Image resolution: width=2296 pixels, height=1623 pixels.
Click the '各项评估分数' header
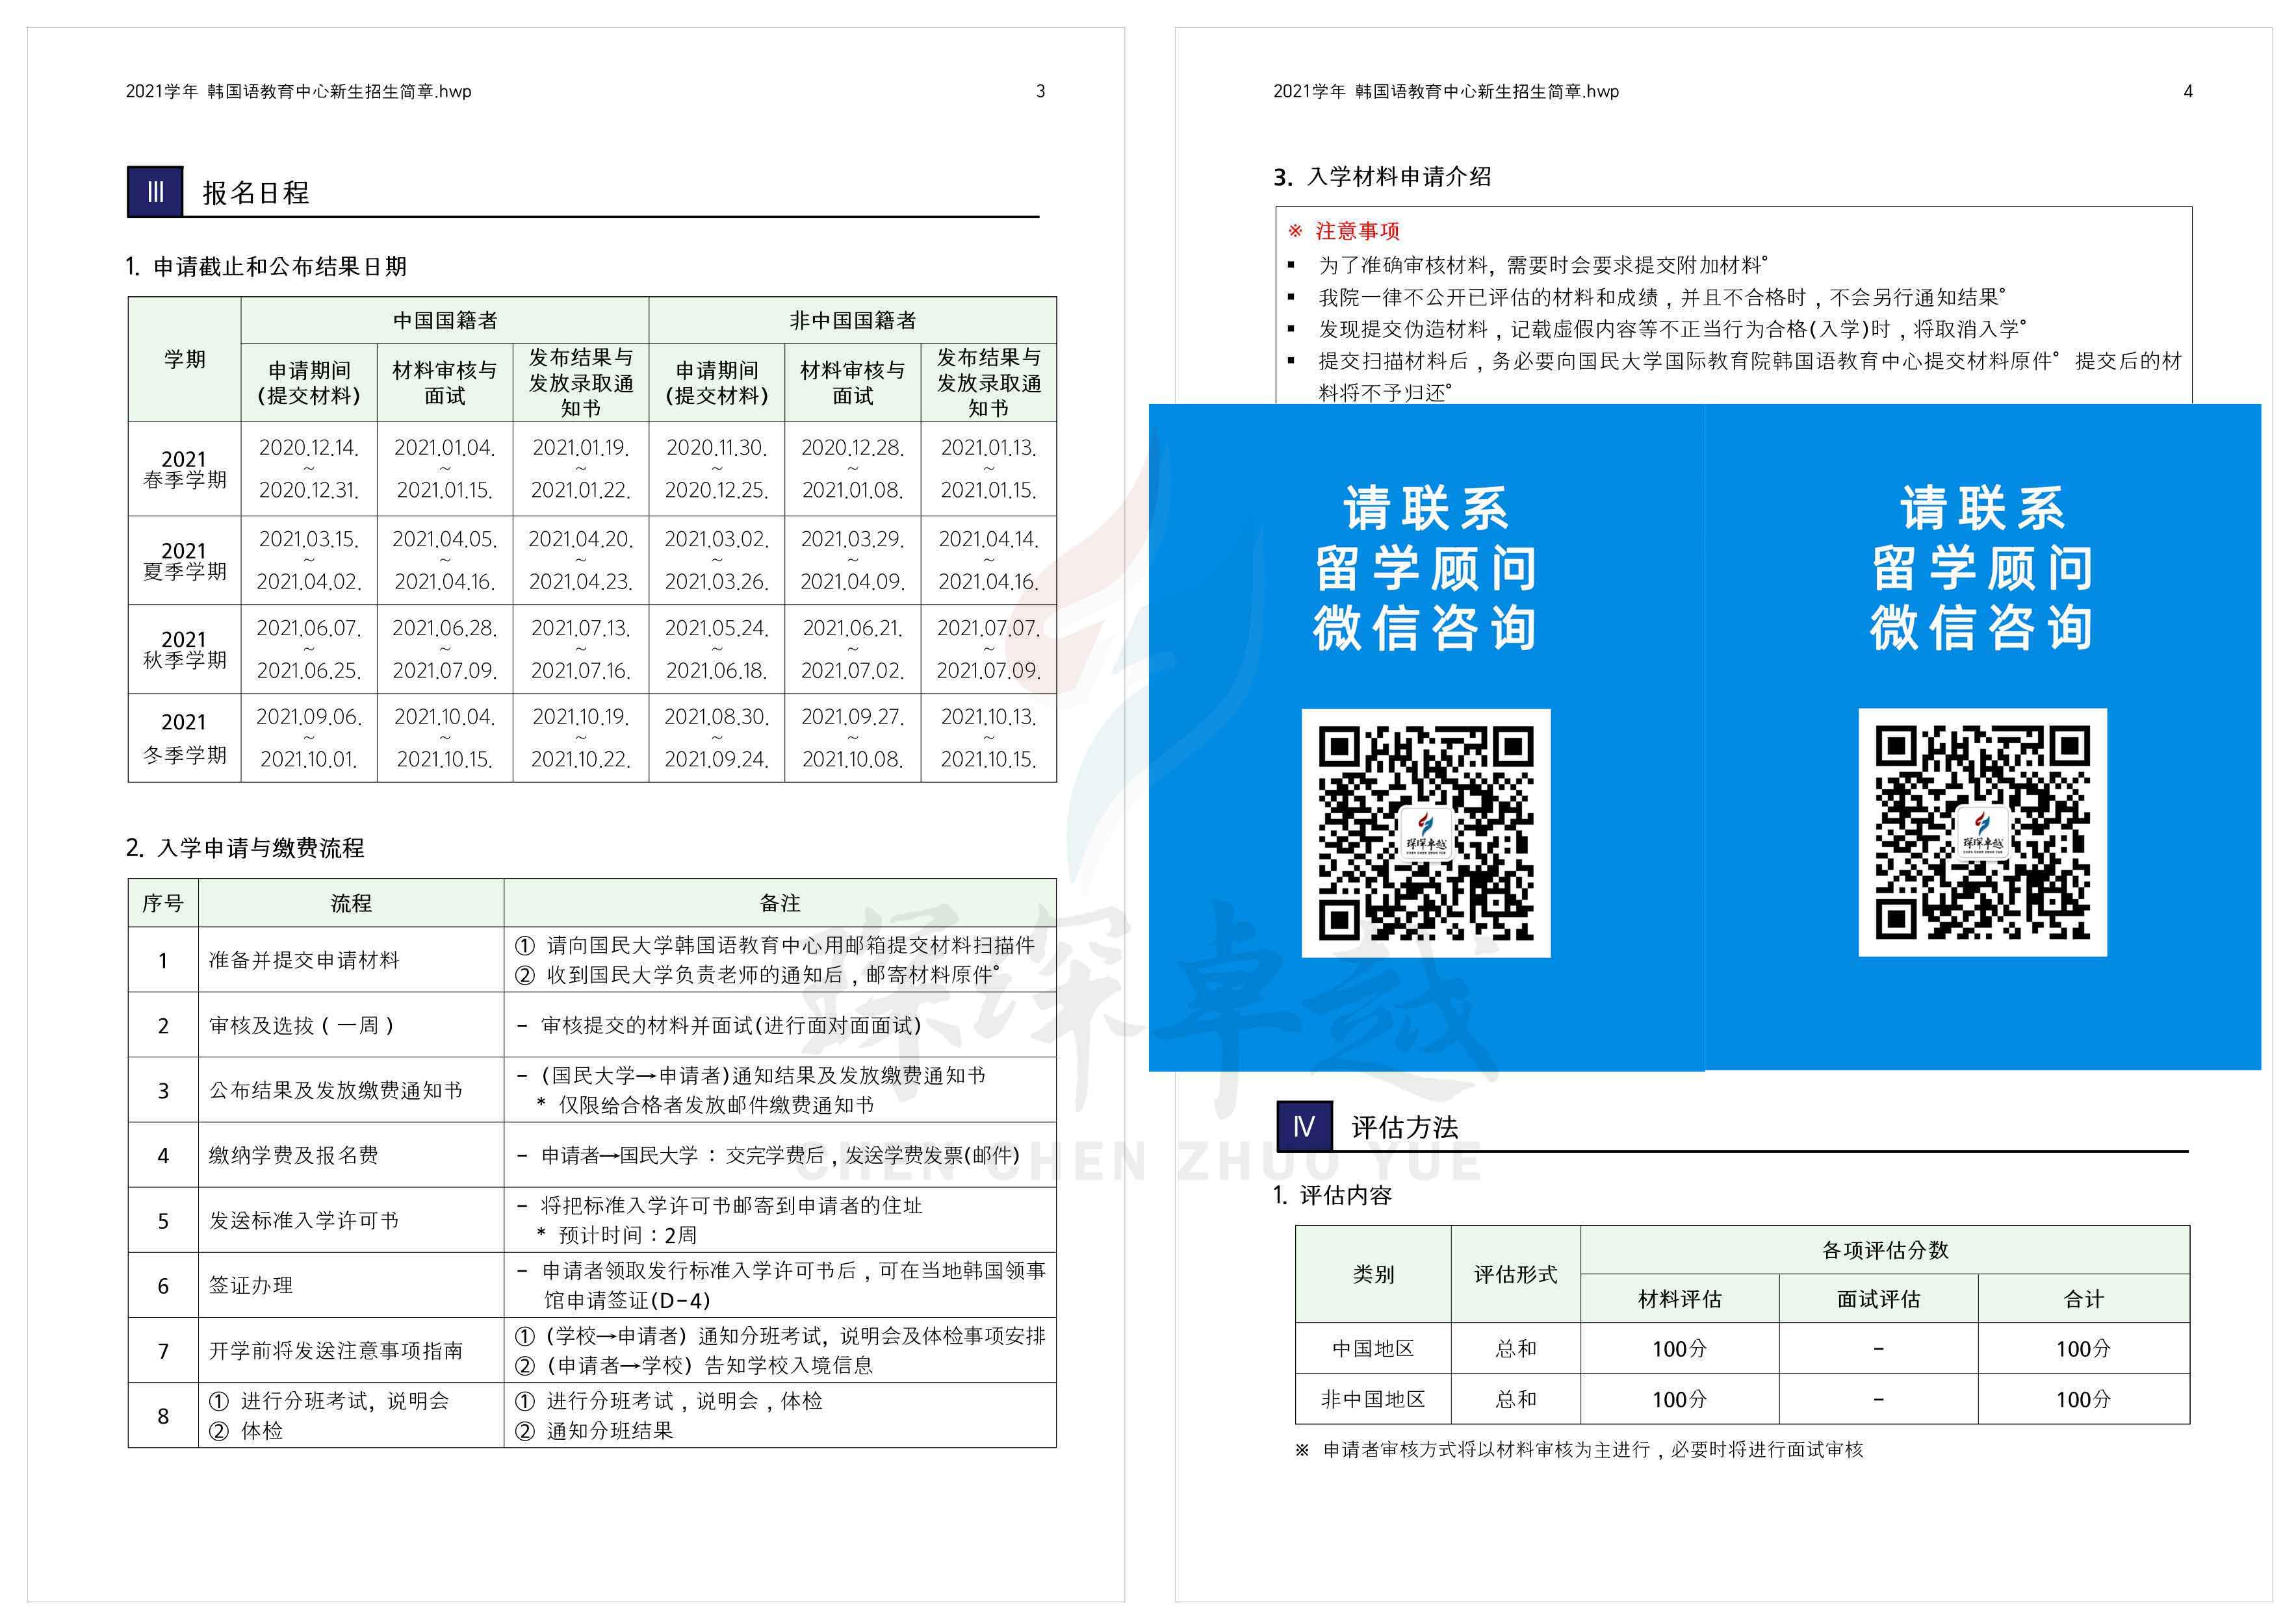coord(1885,1250)
